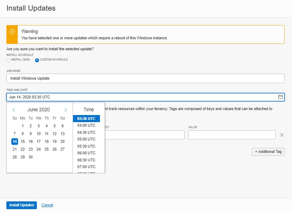Add another tag with Additional Tag button
This screenshot has height=212, width=292.
pos(268,151)
